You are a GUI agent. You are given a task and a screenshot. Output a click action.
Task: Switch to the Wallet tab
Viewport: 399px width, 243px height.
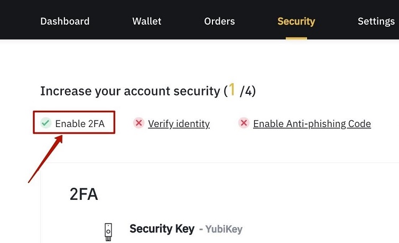[x=147, y=22]
